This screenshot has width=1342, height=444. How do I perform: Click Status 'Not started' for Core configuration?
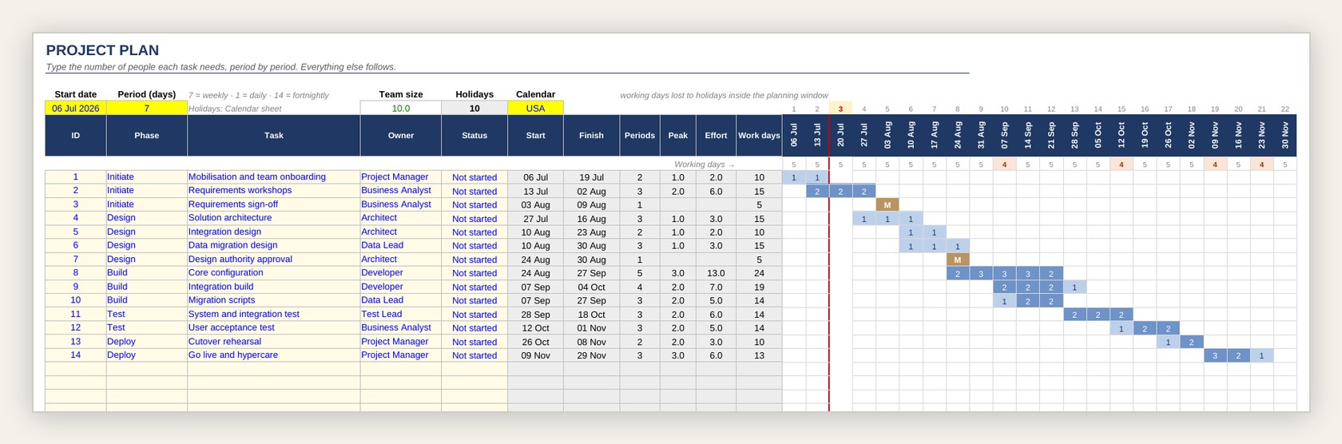[474, 273]
